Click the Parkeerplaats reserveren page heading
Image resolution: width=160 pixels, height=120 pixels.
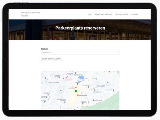[x=80, y=28]
